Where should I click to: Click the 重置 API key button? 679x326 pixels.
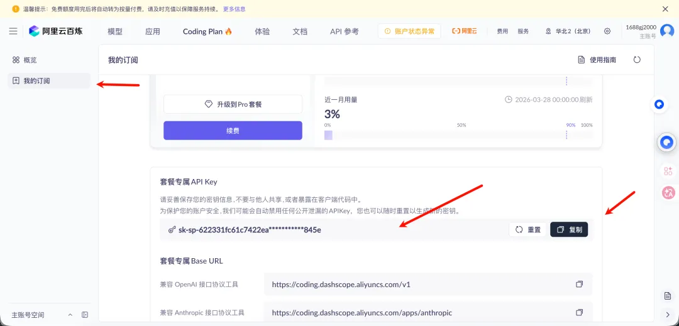click(528, 230)
